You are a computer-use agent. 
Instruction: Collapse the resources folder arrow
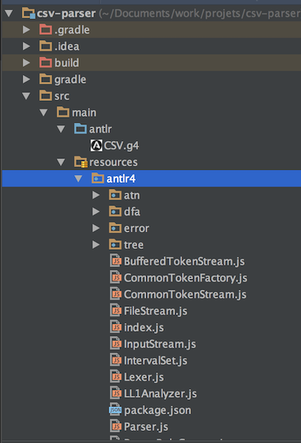pyautogui.click(x=61, y=162)
